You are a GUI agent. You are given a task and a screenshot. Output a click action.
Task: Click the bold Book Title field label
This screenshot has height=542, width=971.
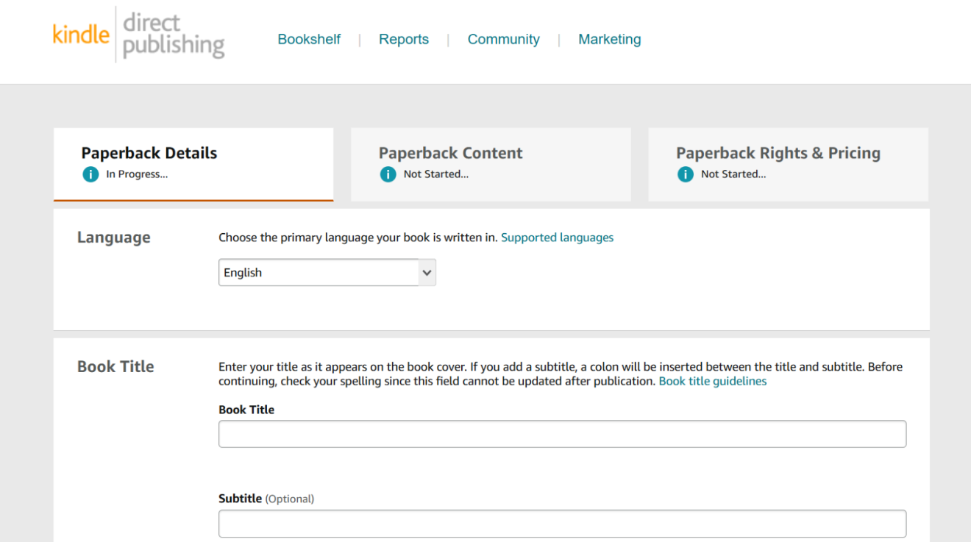[x=246, y=410]
